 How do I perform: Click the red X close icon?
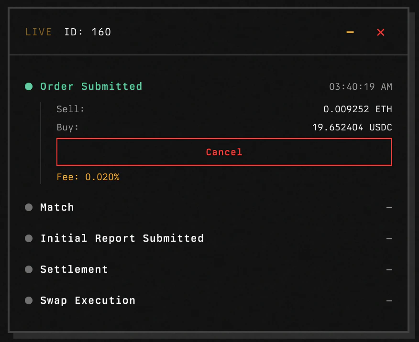pos(380,32)
